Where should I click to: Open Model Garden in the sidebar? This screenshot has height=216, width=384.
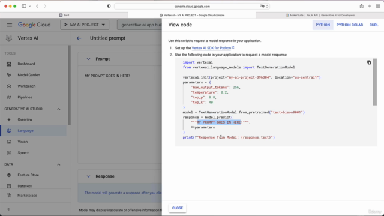click(29, 75)
